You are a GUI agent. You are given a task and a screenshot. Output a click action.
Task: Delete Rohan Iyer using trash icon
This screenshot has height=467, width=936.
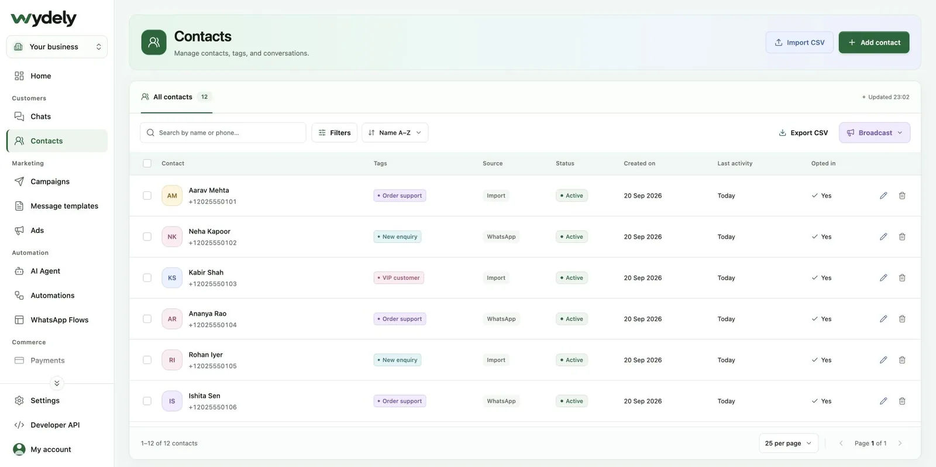point(902,360)
